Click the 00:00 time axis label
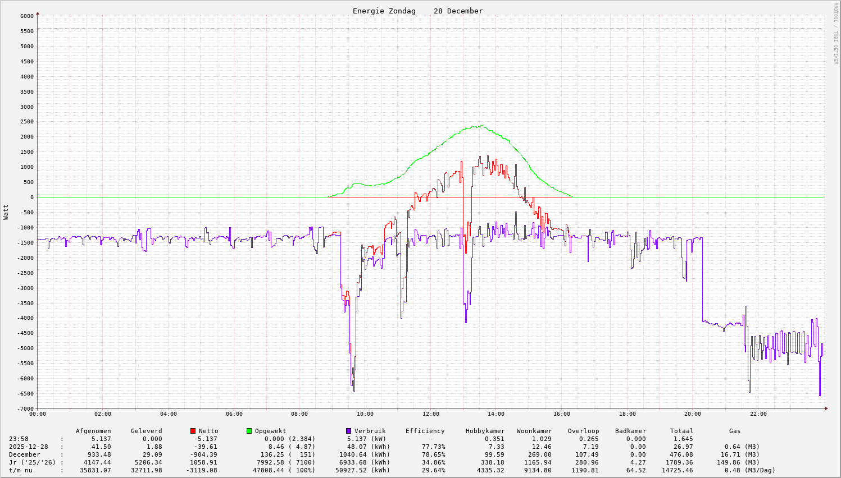 pos(38,414)
